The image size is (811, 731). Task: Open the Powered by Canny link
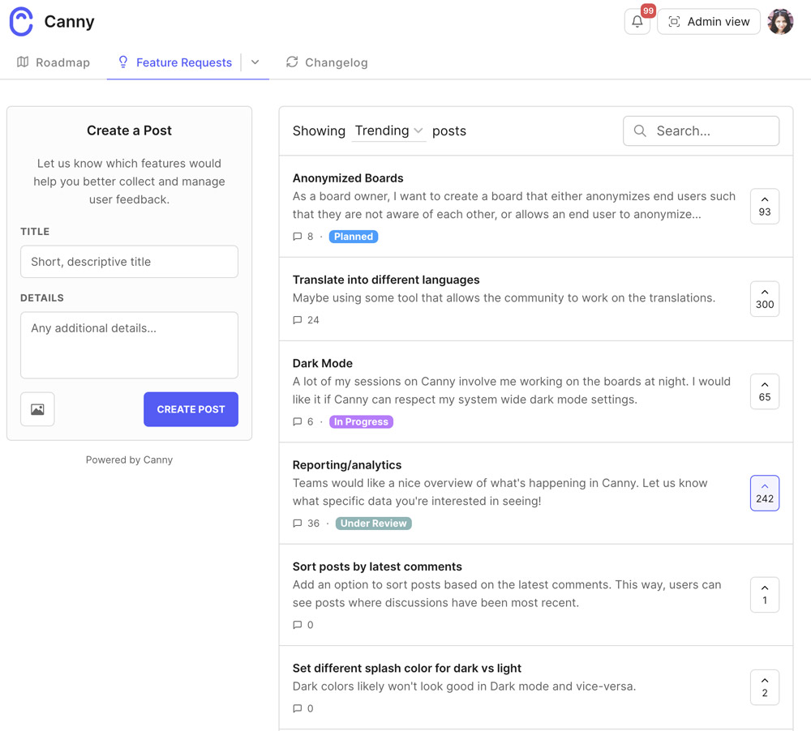129,460
